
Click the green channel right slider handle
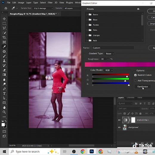point(125,81)
